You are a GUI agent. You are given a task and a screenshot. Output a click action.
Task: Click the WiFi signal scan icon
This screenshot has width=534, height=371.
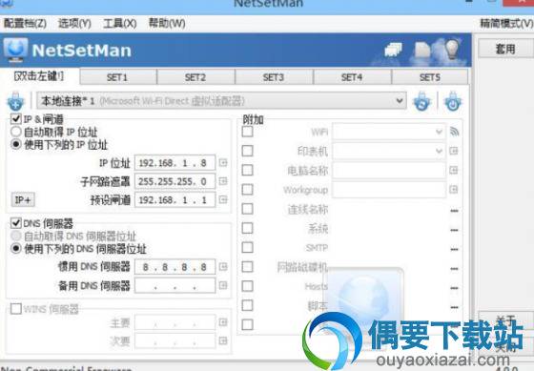pos(454,132)
